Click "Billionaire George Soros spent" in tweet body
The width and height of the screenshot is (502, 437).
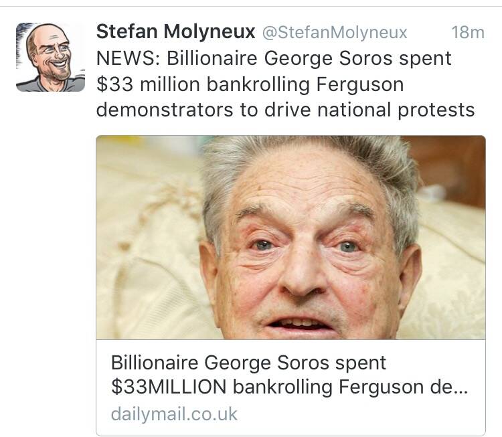tap(309, 58)
